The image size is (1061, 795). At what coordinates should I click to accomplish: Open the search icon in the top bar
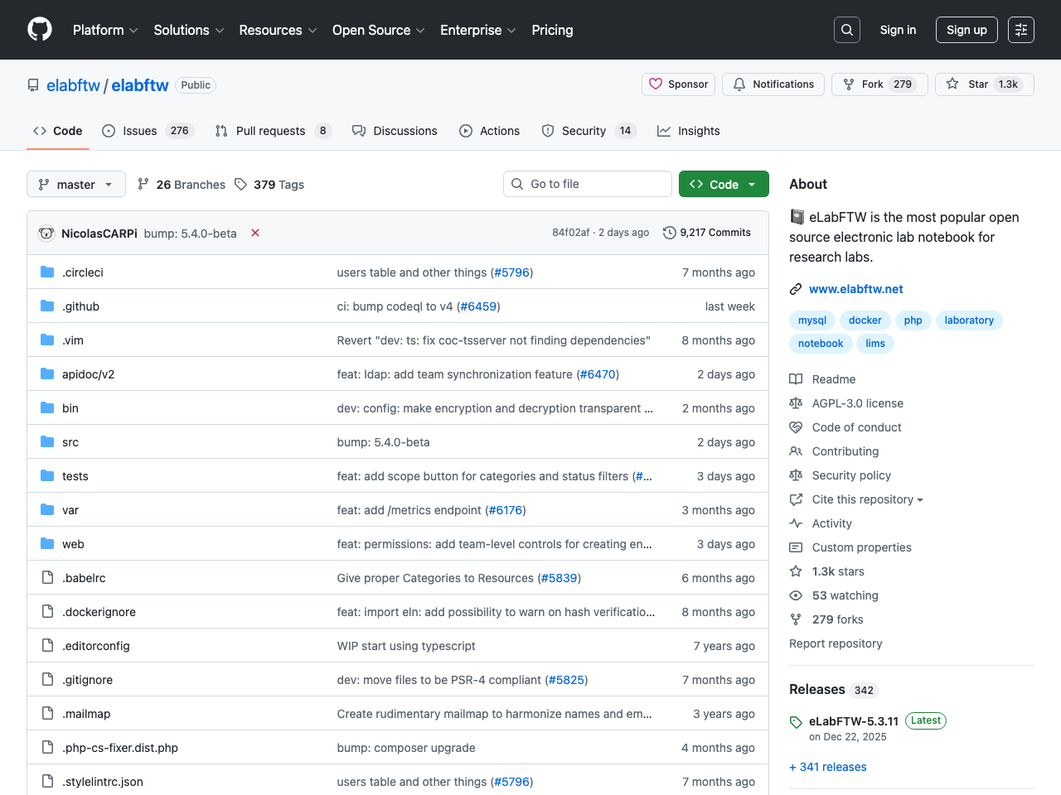point(846,29)
